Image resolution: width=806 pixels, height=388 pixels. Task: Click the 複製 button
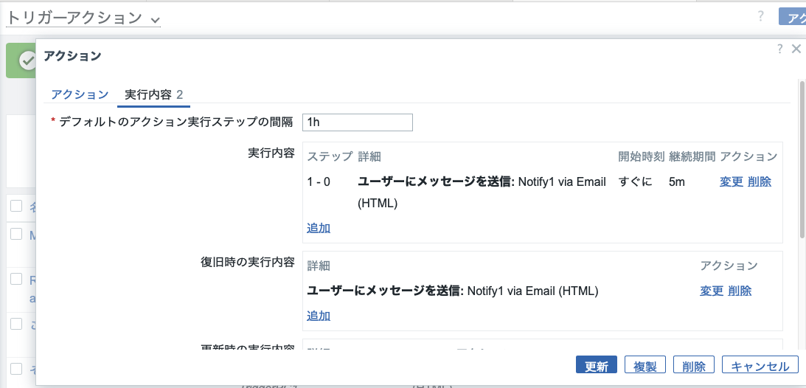coord(645,366)
